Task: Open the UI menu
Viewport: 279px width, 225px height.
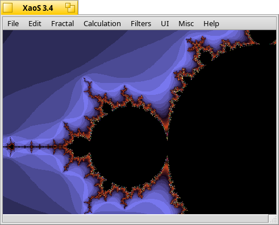Action: coord(165,24)
